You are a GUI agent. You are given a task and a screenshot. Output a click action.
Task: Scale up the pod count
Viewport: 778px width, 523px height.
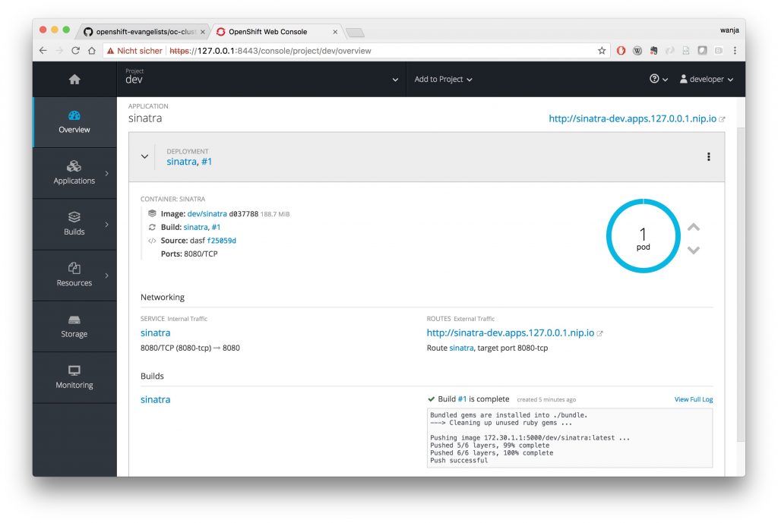pos(693,227)
